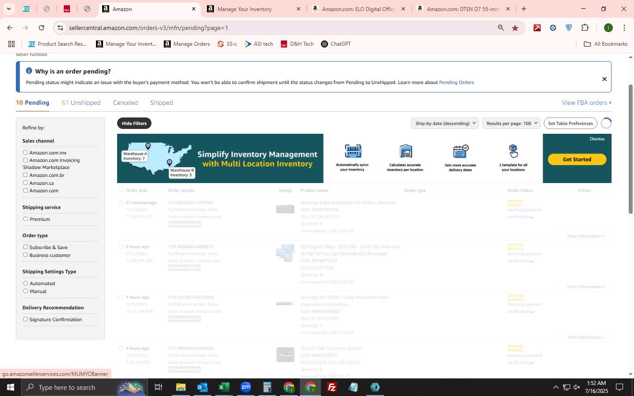The image size is (634, 396).
Task: Open the Chrome profile avatar
Action: (x=608, y=28)
